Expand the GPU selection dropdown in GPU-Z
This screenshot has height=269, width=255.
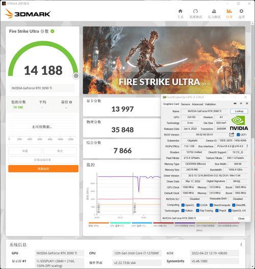tap(187, 218)
